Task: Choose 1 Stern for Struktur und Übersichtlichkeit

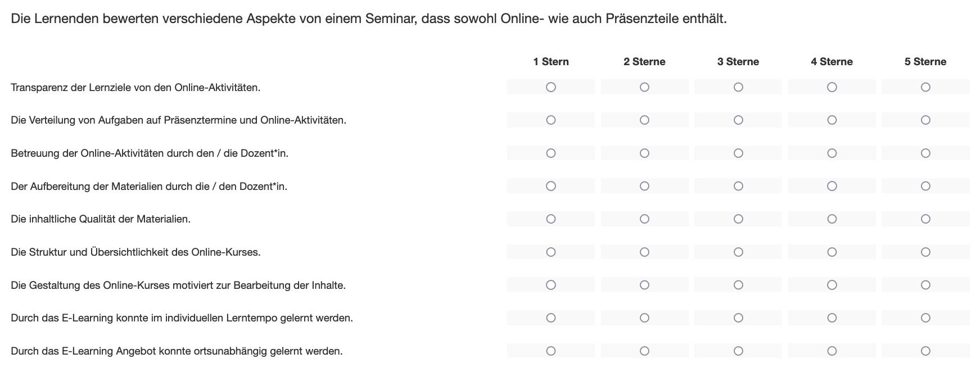Action: (551, 252)
